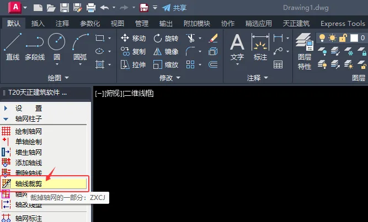The image size is (368, 222).
Task: Select 墙生轴网 command
Action: (28, 153)
